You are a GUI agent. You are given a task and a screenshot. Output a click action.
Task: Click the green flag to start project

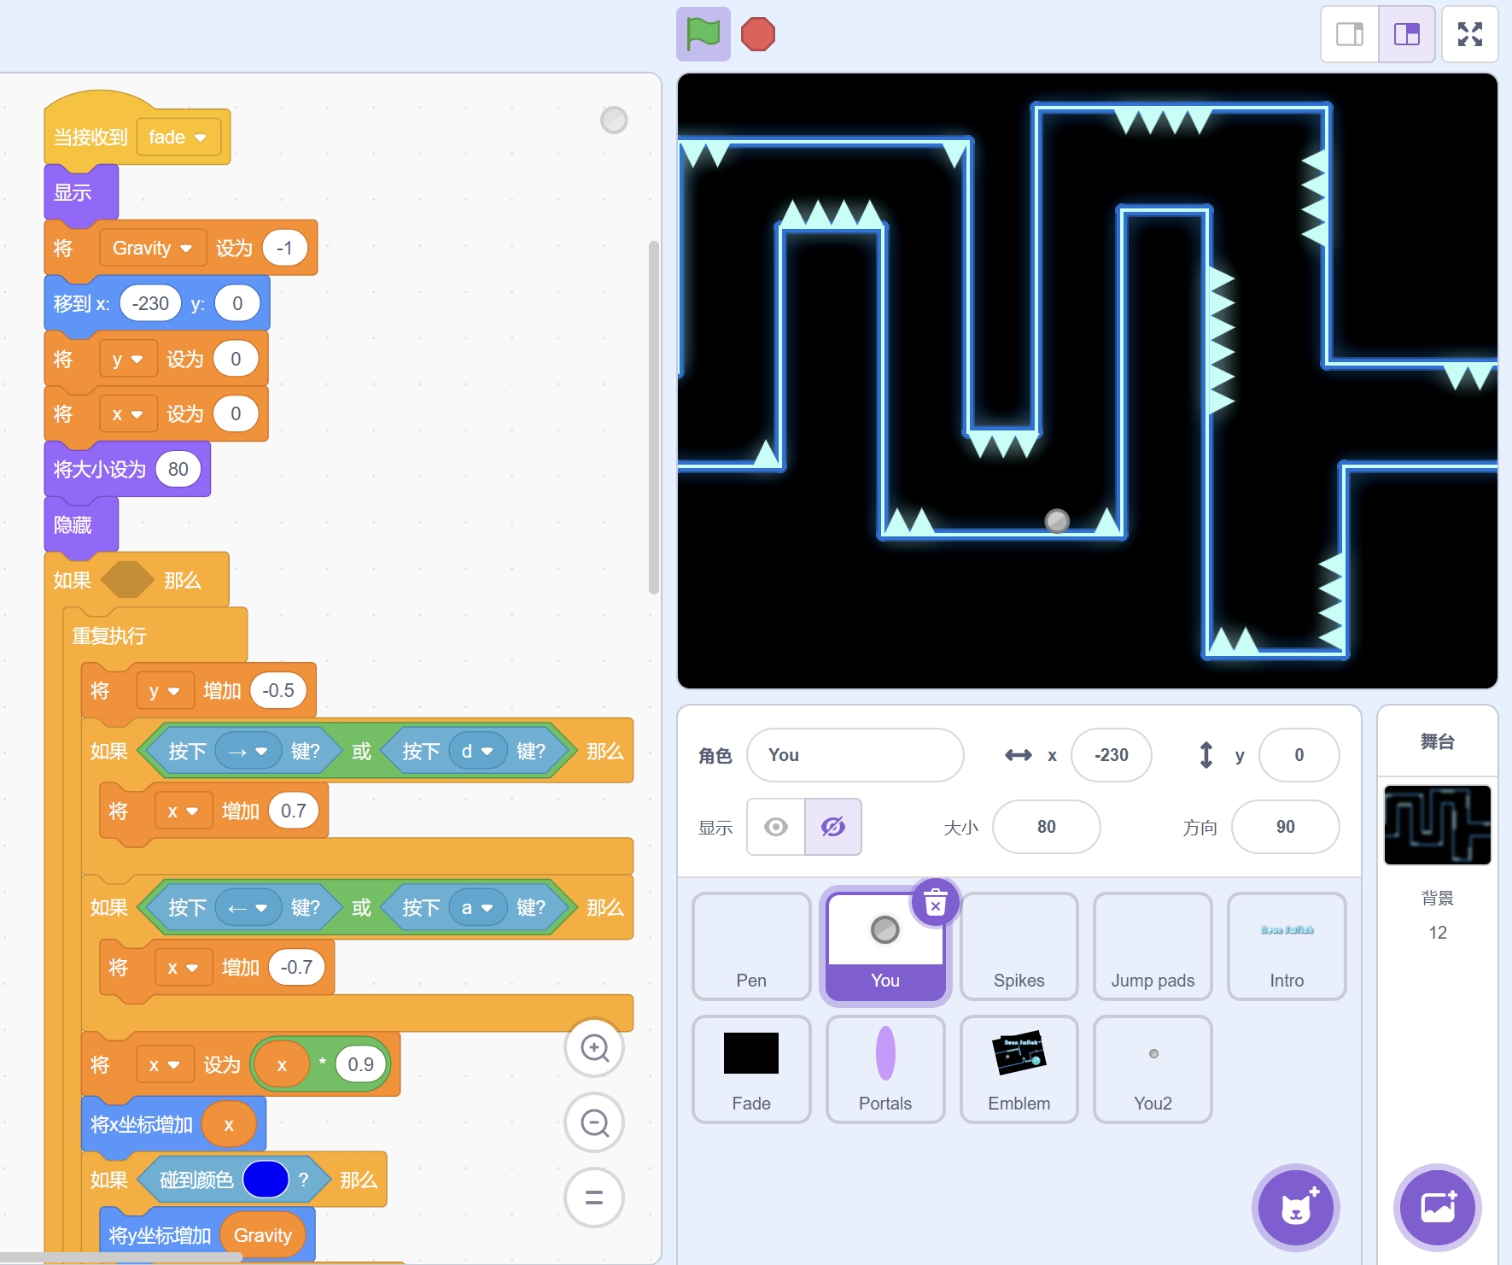[703, 34]
